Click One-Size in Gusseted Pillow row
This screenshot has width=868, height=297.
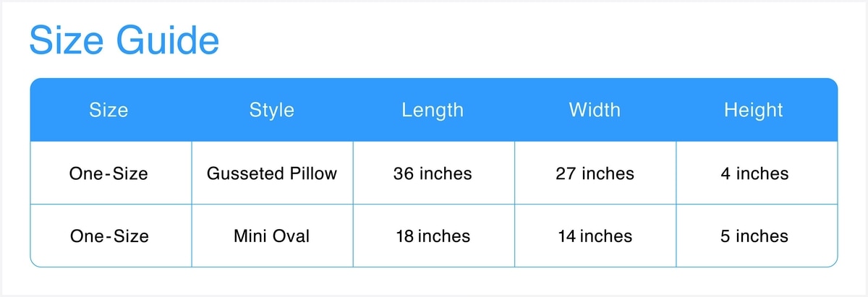click(109, 173)
